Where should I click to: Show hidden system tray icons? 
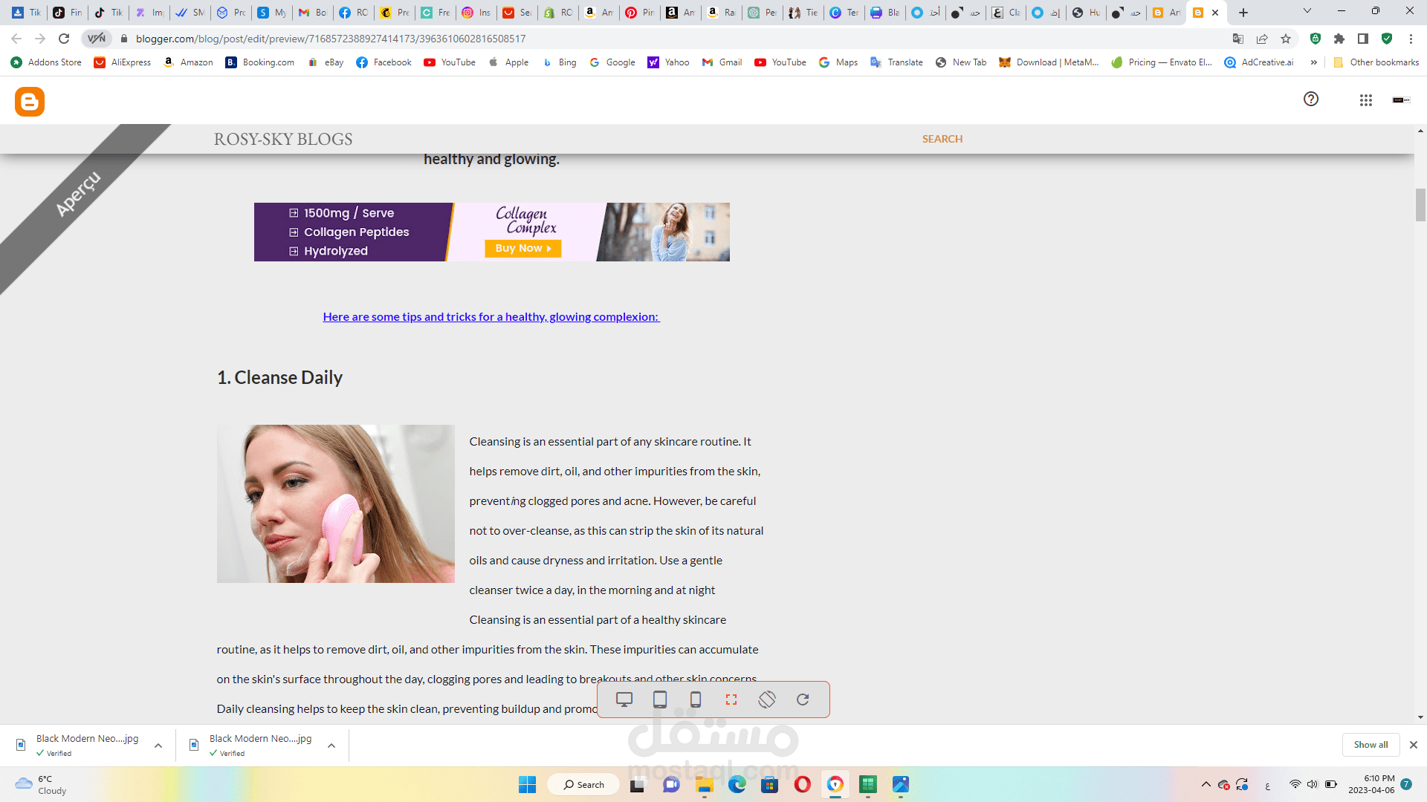(1206, 784)
